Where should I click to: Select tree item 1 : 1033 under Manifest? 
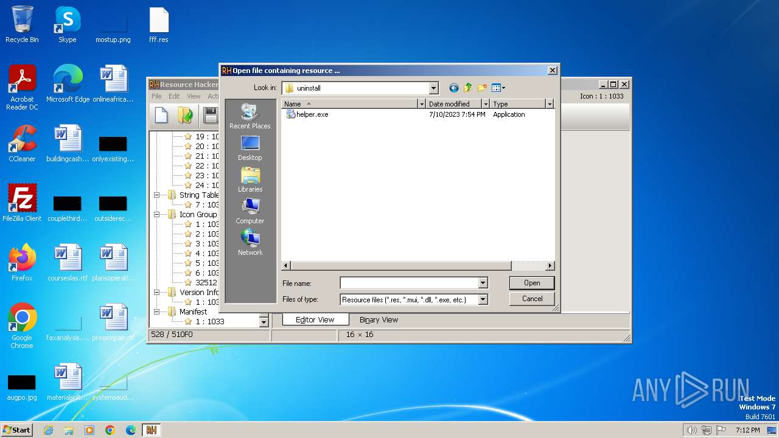[x=209, y=322]
